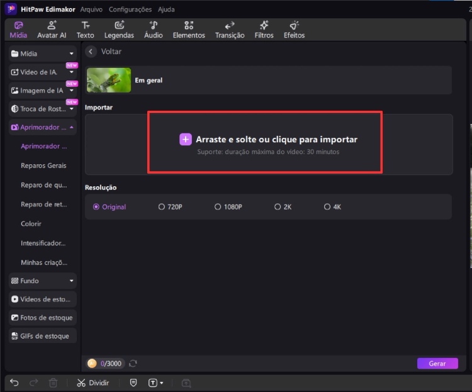Open the Efeitos panel

(294, 30)
